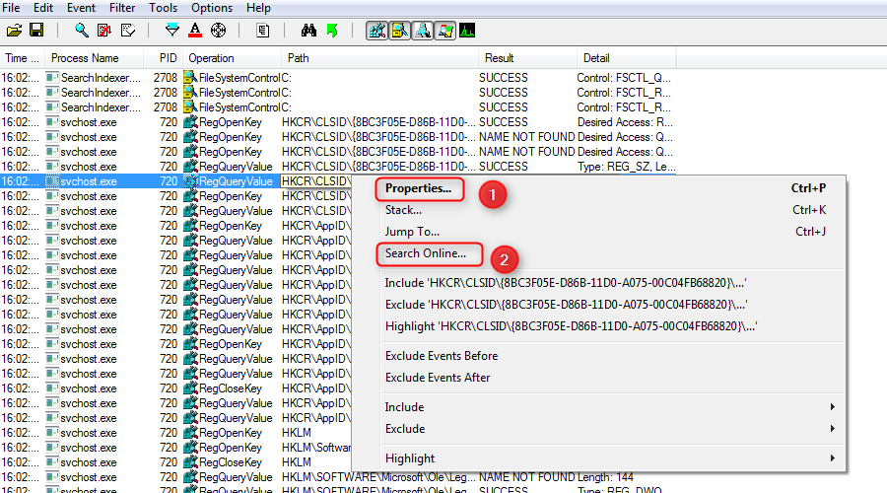Screen dimensions: 887x493
Task: Choose Stack... in the context menu
Action: tap(403, 210)
